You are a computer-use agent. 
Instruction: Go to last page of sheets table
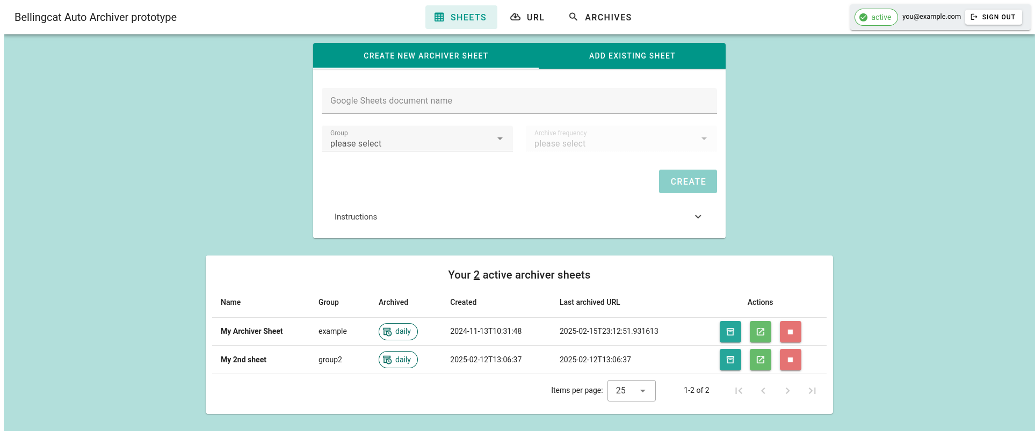pos(812,391)
